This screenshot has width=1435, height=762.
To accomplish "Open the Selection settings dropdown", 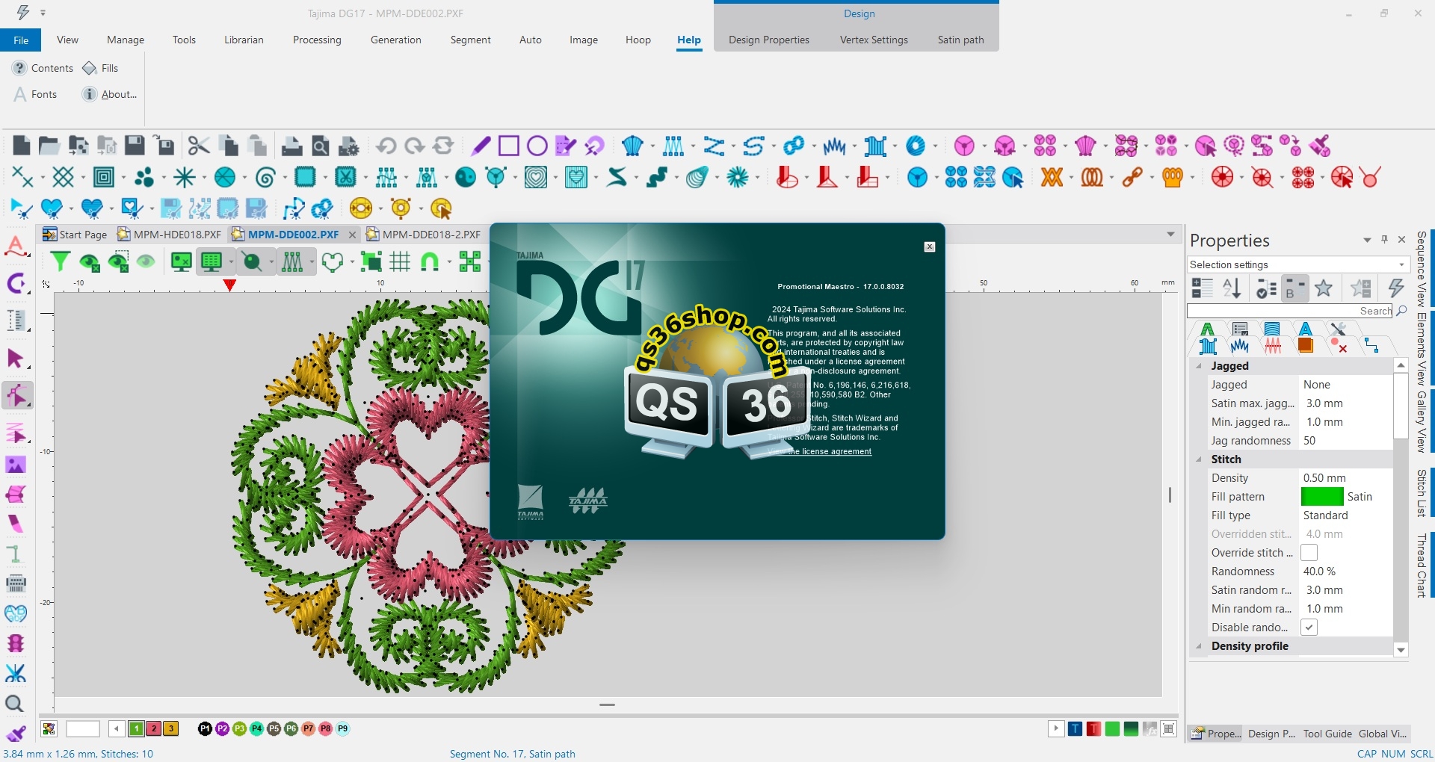I will pos(1401,264).
